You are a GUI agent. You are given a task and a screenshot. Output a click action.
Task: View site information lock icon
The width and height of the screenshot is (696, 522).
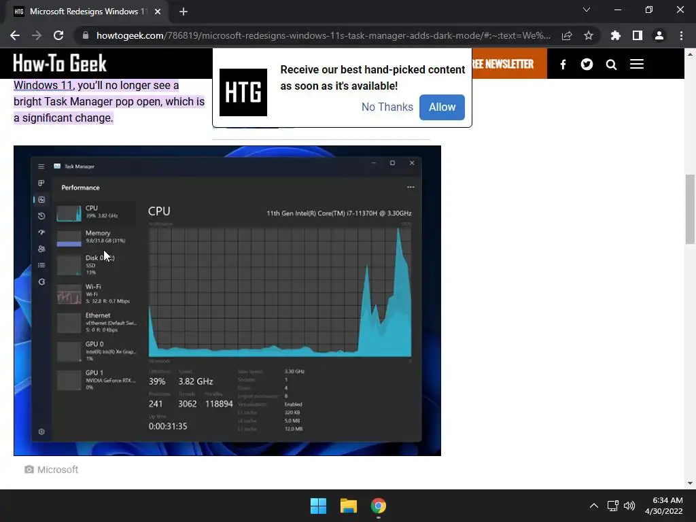click(x=86, y=35)
